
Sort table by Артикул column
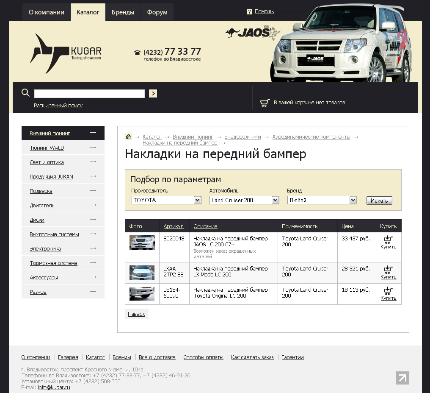pyautogui.click(x=174, y=226)
